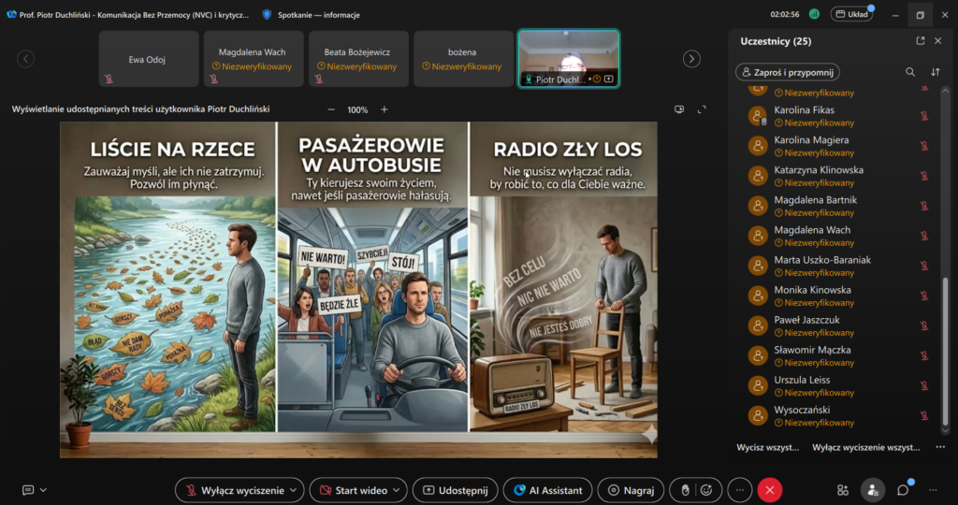Viewport: 958px width, 505px height.
Task: Open Spotkanie — informacje tab
Action: [311, 15]
